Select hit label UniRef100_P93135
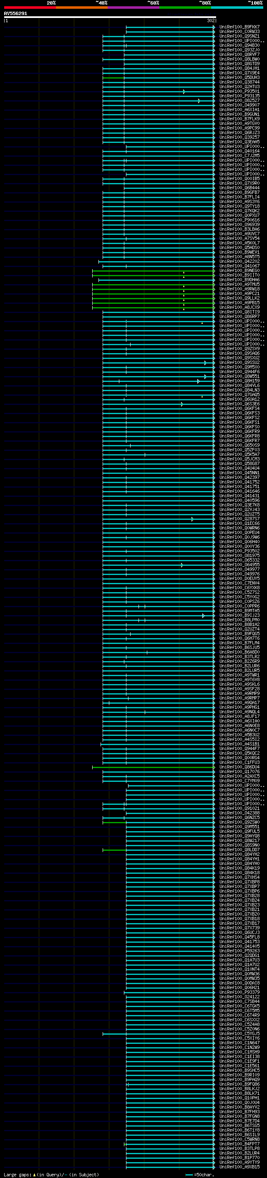 pos(239,96)
